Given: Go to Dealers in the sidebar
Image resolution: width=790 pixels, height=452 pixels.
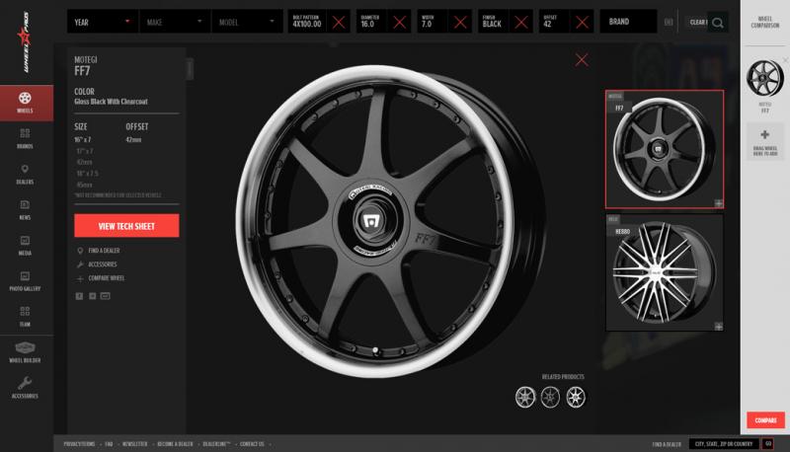Looking at the screenshot, I should point(25,174).
